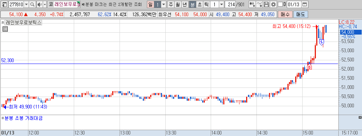Screen dimensions: 362x136
Task: Click the speaker sound alert icon
Action: click(39, 4)
